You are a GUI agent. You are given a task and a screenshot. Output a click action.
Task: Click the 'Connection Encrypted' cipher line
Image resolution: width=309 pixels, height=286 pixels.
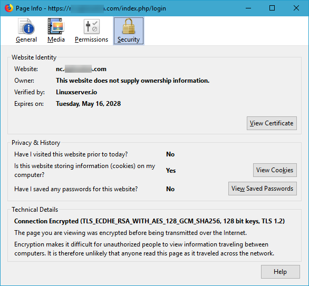pyautogui.click(x=149, y=221)
